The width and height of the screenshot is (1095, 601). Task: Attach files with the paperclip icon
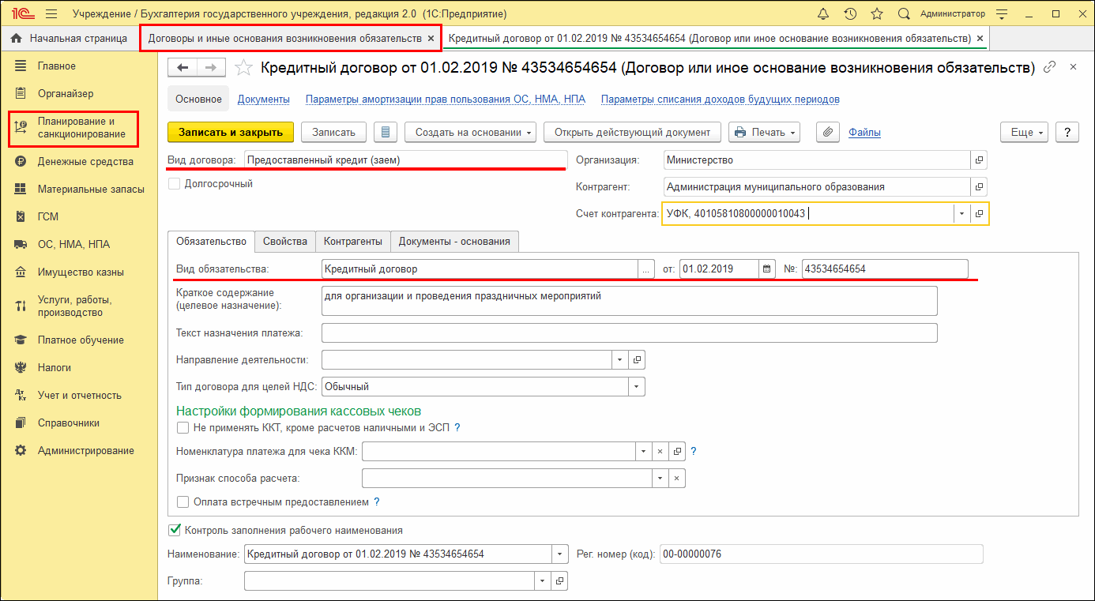pyautogui.click(x=827, y=132)
